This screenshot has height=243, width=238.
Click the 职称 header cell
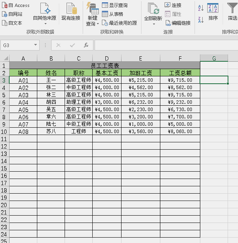(78, 73)
